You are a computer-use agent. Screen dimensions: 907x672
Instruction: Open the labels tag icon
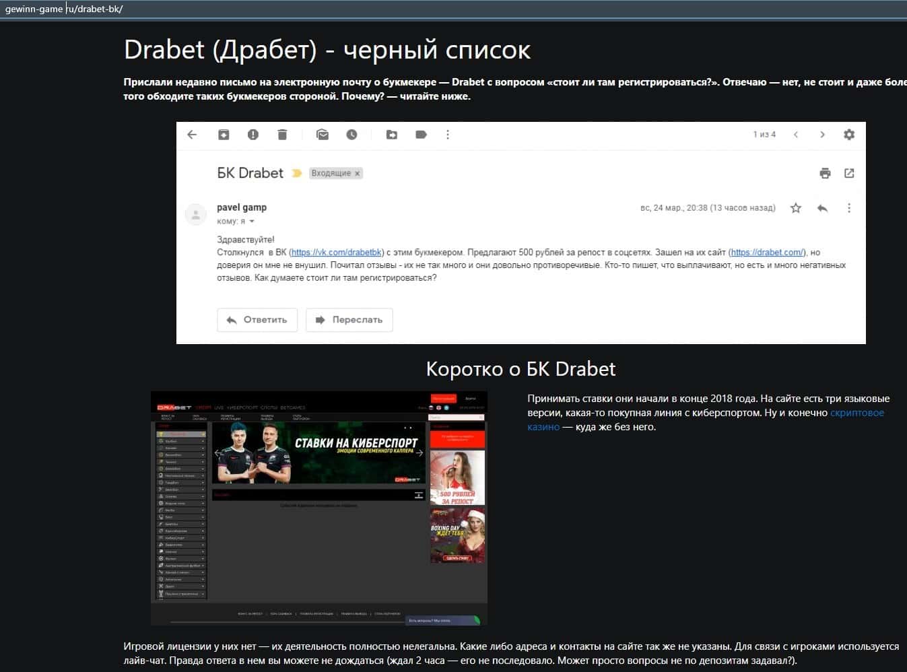(421, 135)
